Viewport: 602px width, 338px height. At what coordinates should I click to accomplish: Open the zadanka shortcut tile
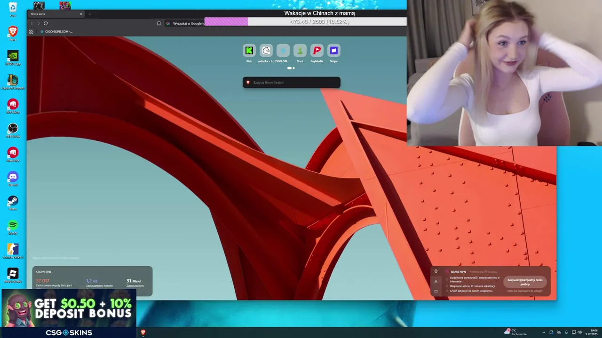point(266,51)
